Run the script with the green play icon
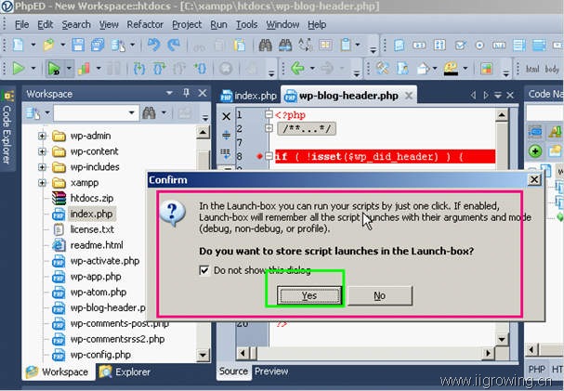Viewport: 564px width, 391px height. 19,68
